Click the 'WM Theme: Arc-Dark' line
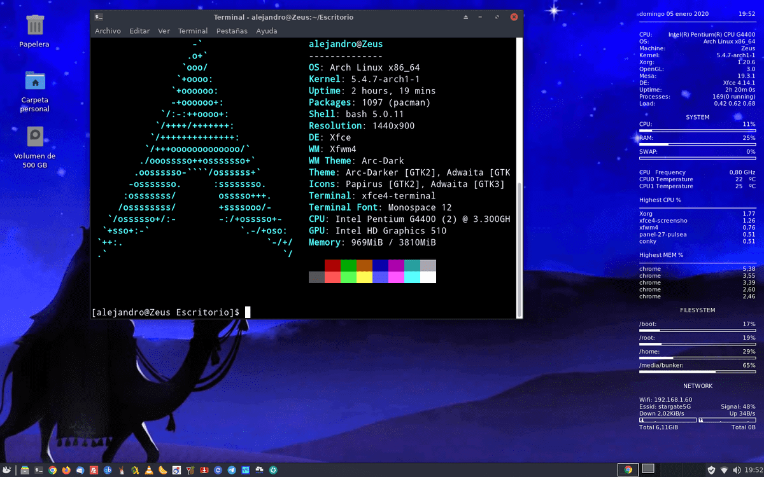The width and height of the screenshot is (764, 477). coord(357,161)
